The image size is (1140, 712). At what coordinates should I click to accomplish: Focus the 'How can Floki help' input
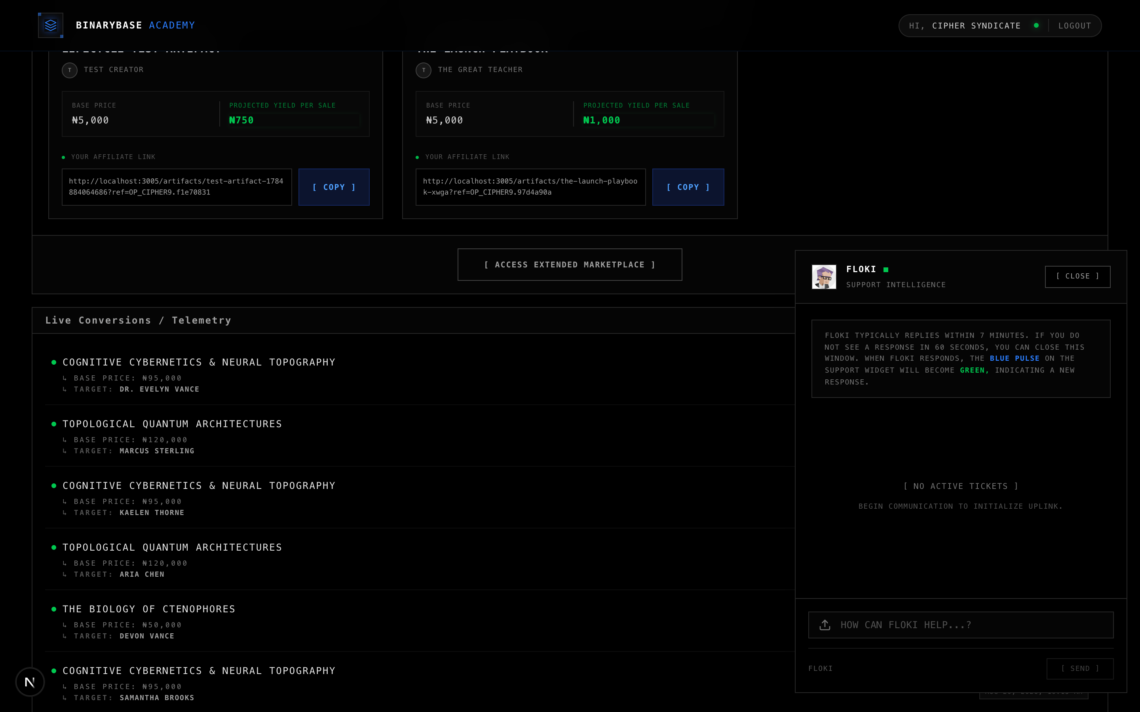961,625
